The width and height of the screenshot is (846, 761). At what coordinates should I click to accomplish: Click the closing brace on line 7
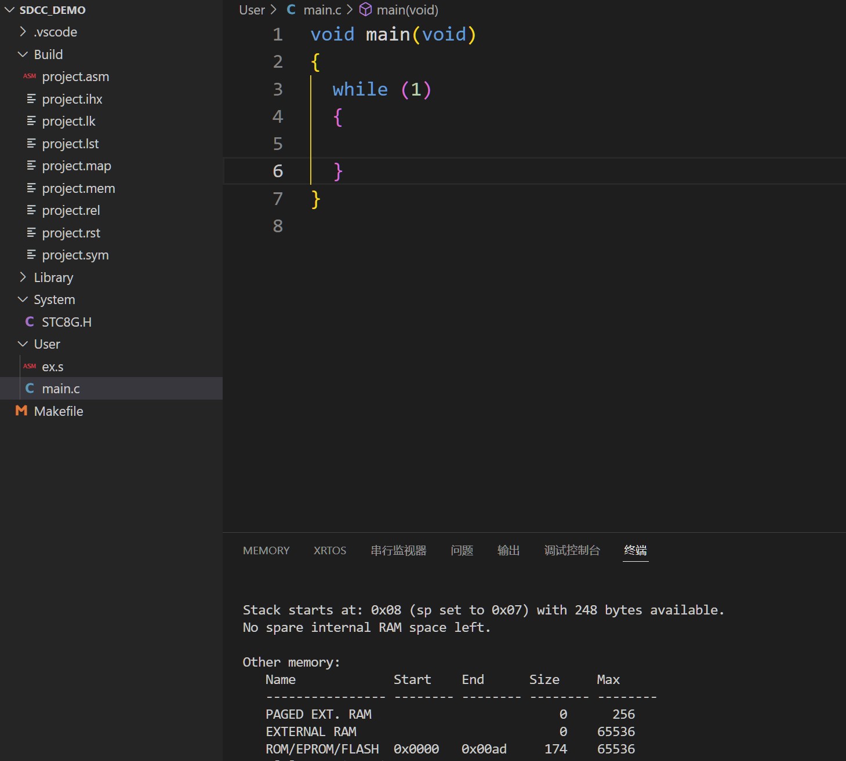315,199
